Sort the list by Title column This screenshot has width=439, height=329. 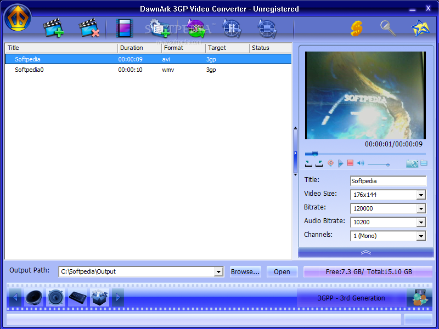[61, 48]
